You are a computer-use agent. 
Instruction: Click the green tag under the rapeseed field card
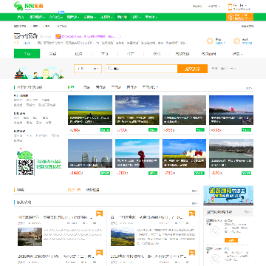(105, 130)
